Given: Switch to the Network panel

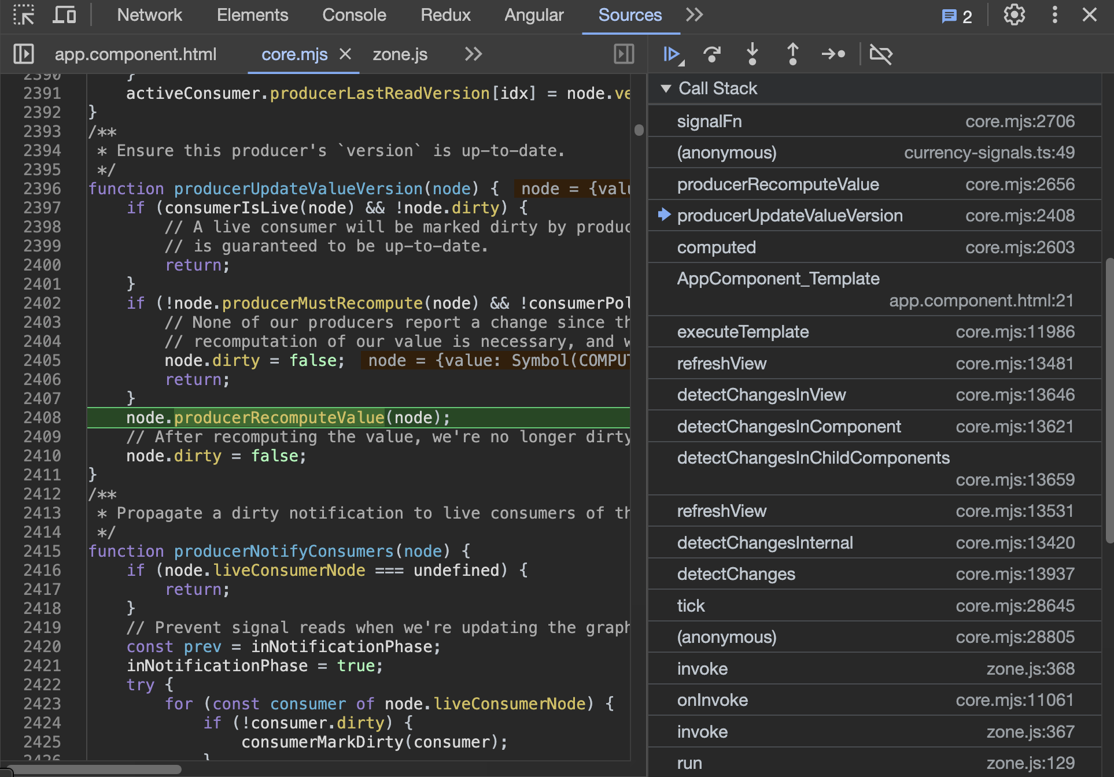Looking at the screenshot, I should click(149, 15).
